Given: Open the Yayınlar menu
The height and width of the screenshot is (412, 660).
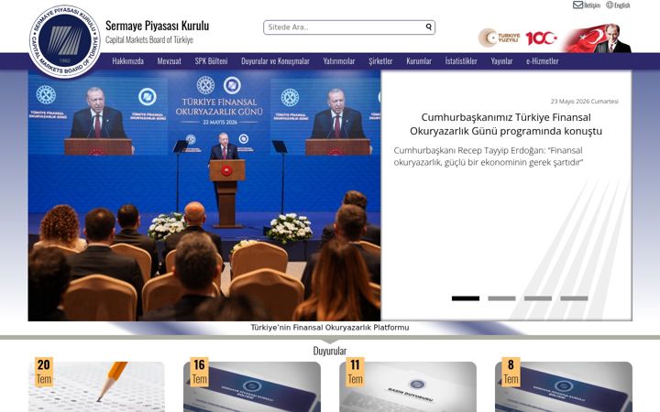Looking at the screenshot, I should [501, 61].
